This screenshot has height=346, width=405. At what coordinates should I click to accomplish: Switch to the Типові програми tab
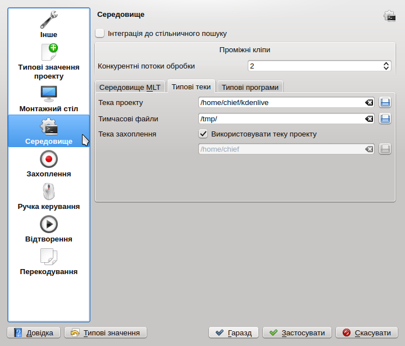pos(250,87)
